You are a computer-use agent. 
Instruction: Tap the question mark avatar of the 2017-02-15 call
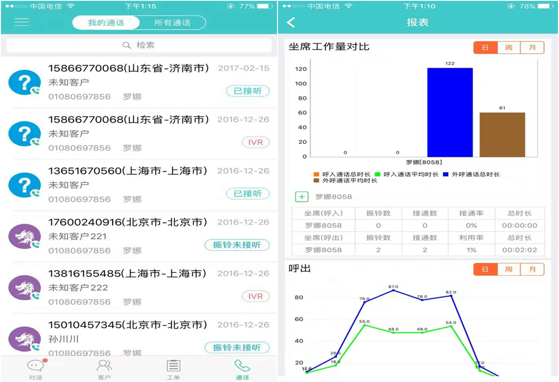click(x=25, y=83)
